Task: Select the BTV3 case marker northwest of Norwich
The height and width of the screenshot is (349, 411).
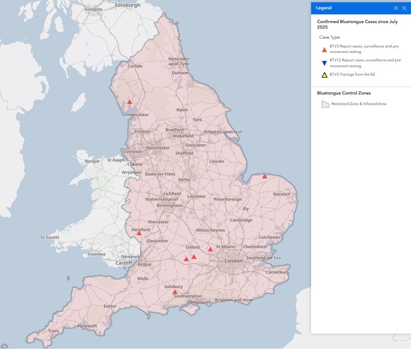Action: [x=264, y=176]
